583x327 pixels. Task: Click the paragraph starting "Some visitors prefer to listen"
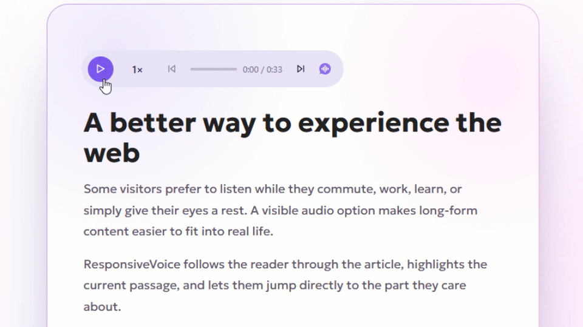[281, 210]
